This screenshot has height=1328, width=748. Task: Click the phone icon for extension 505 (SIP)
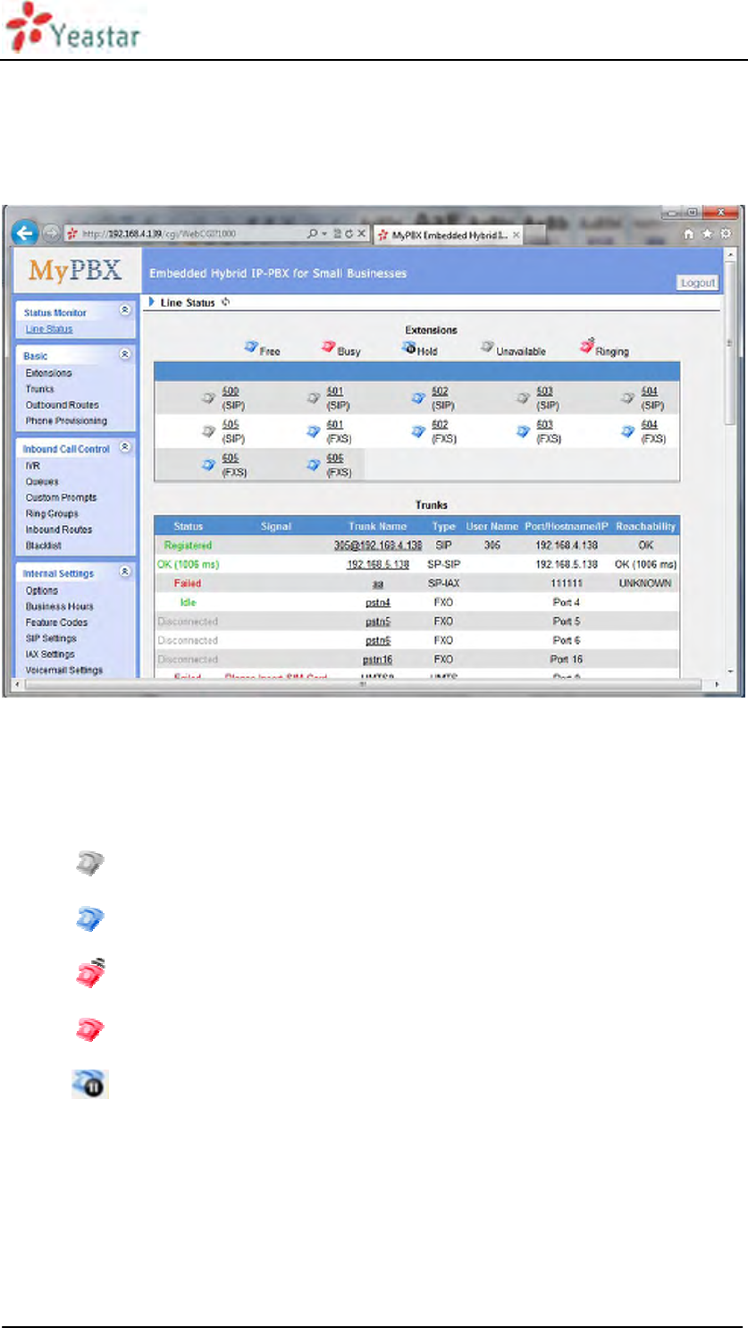pos(207,431)
